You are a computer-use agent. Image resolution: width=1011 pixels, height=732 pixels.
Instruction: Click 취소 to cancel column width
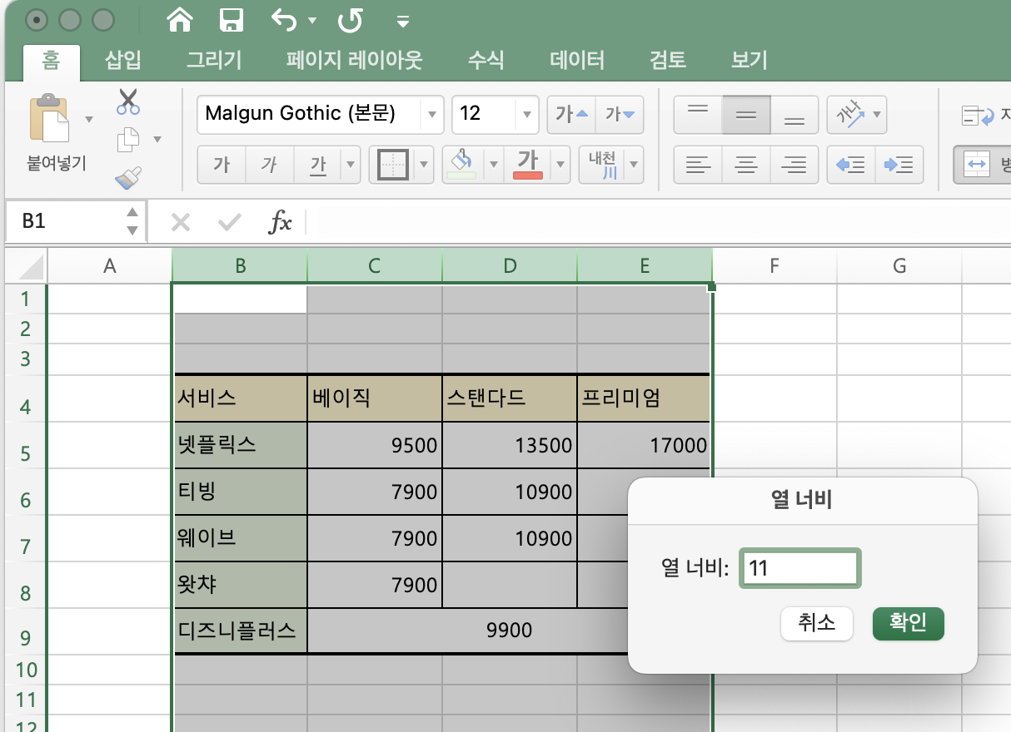(x=817, y=623)
